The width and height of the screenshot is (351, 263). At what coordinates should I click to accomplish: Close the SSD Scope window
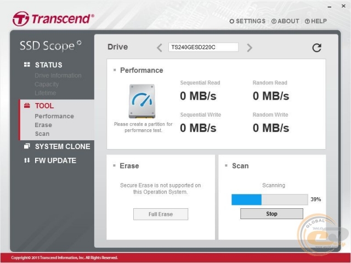(x=343, y=6)
